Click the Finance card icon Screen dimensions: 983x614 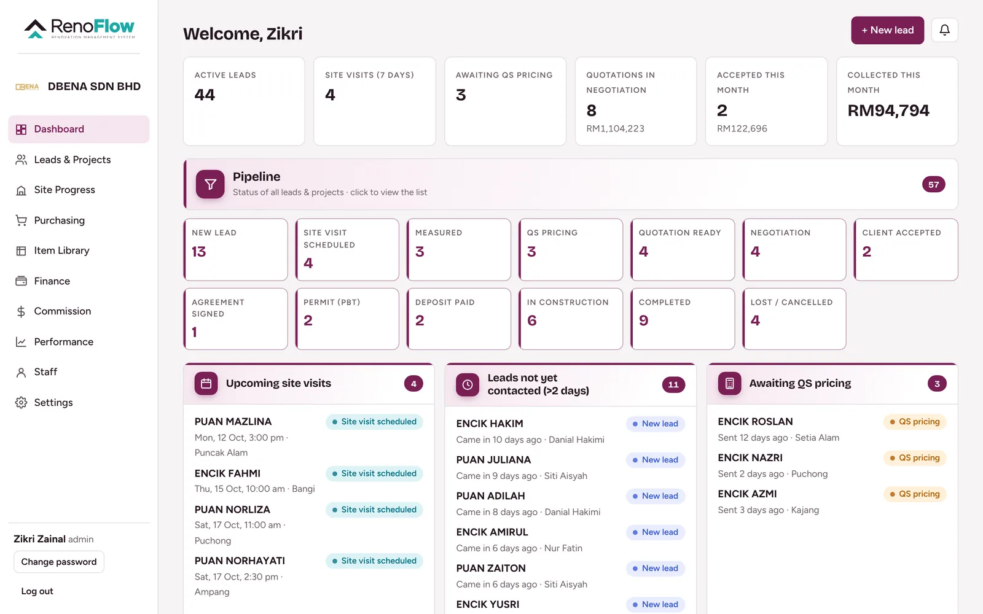tap(21, 281)
